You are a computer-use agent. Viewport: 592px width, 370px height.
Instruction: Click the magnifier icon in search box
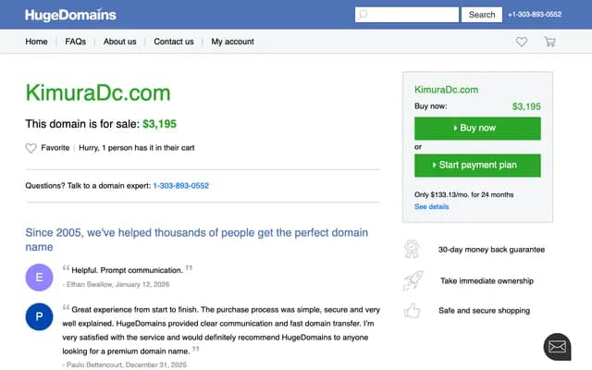364,15
